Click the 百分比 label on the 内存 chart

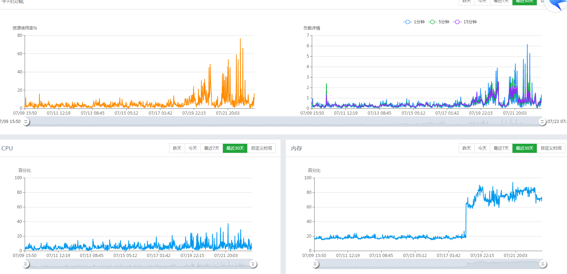tap(314, 171)
